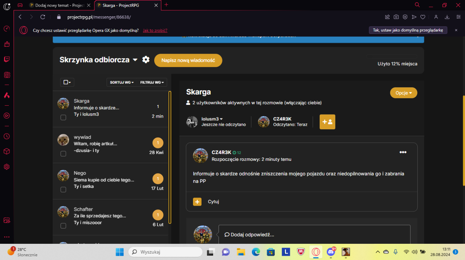Open sidebar Settings gear
This screenshot has width=465, height=260.
7,167
